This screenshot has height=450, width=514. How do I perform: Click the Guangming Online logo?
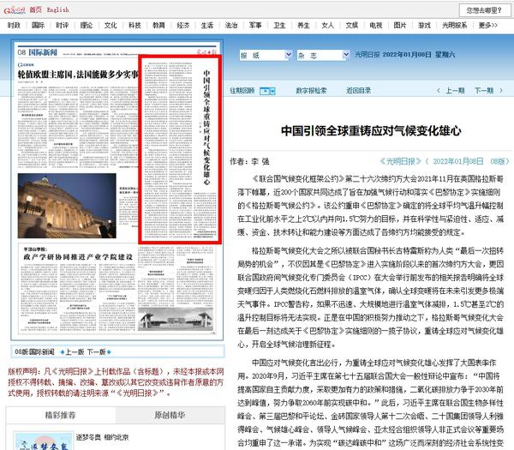tap(13, 9)
